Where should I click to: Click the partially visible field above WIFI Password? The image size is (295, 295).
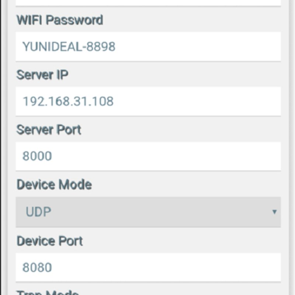[x=147, y=3]
